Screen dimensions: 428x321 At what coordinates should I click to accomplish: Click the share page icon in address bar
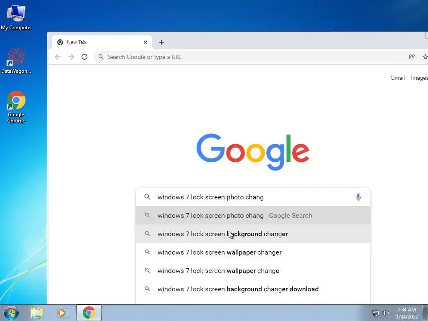(412, 57)
